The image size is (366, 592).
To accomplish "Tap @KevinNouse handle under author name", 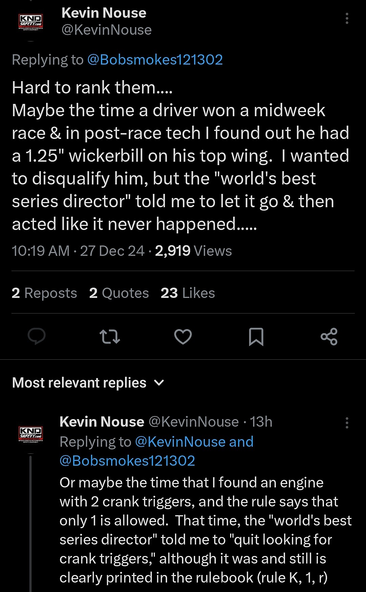I will pyautogui.click(x=106, y=30).
